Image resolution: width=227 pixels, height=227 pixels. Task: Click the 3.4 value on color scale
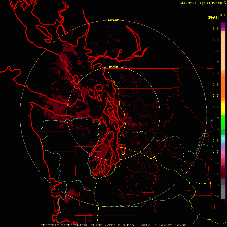(216, 118)
